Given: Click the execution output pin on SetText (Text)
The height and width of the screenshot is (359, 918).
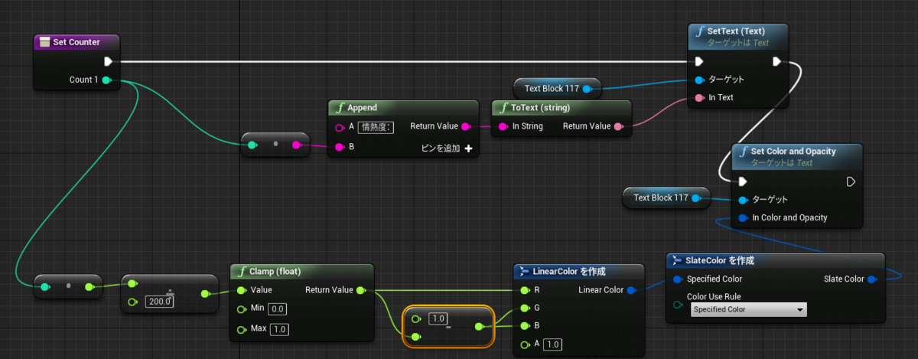Looking at the screenshot, I should point(776,61).
